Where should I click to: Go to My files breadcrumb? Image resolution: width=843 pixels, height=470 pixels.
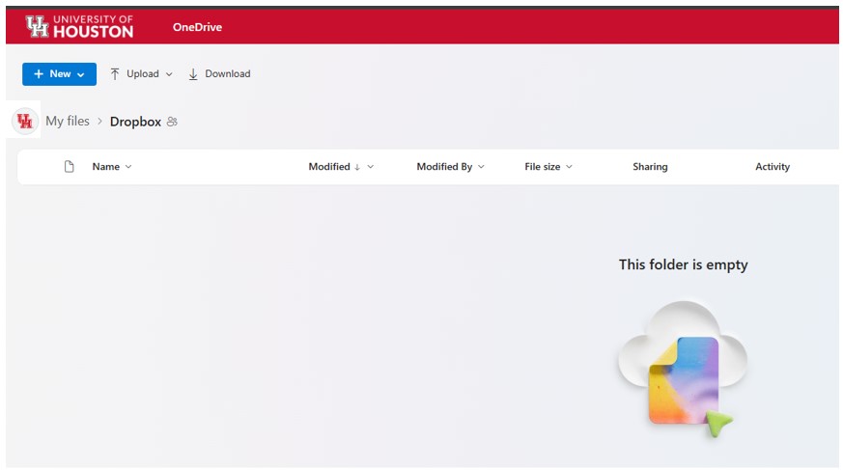68,122
